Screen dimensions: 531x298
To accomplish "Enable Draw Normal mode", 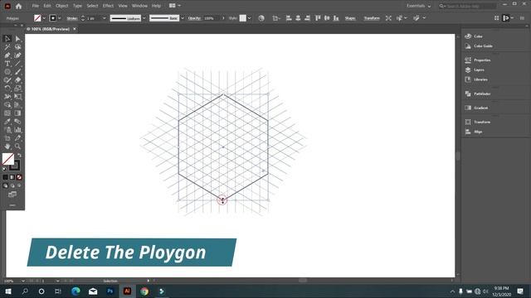I will [5, 185].
